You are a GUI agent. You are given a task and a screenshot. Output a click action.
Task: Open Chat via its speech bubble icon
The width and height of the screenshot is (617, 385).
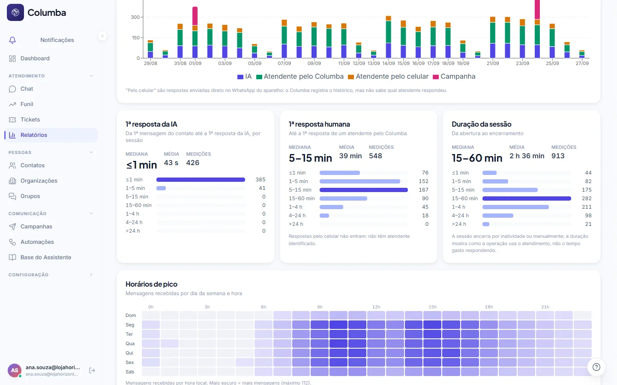(x=12, y=89)
